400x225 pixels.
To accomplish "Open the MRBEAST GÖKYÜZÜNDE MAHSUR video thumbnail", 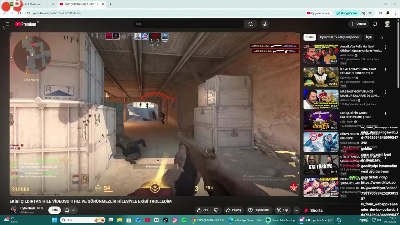I will click(321, 99).
